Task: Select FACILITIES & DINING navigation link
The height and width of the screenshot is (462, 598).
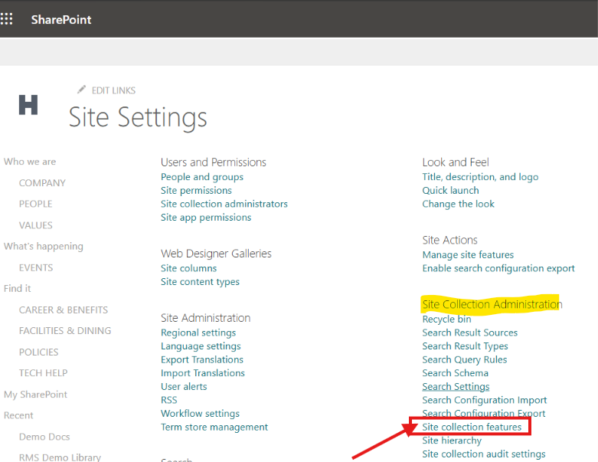Action: [65, 331]
